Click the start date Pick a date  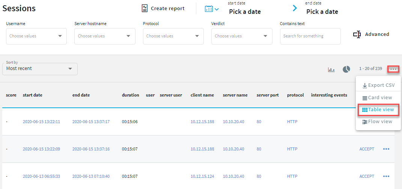(245, 12)
